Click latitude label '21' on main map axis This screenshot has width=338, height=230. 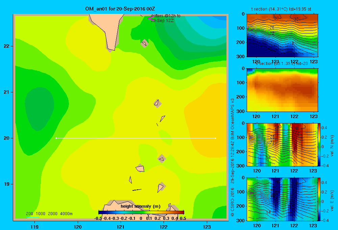[x=7, y=92]
